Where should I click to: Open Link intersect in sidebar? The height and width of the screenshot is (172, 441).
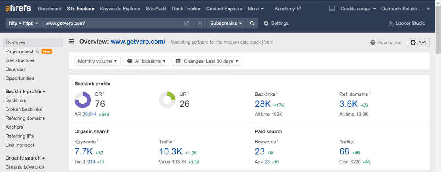click(x=20, y=145)
